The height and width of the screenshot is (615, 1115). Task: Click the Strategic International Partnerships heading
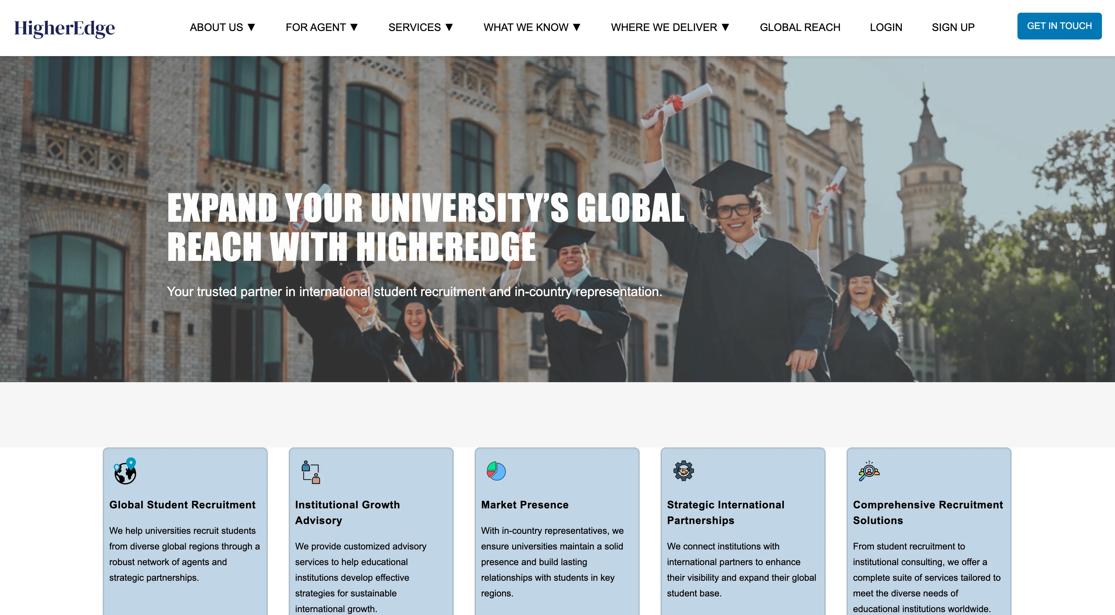click(725, 512)
